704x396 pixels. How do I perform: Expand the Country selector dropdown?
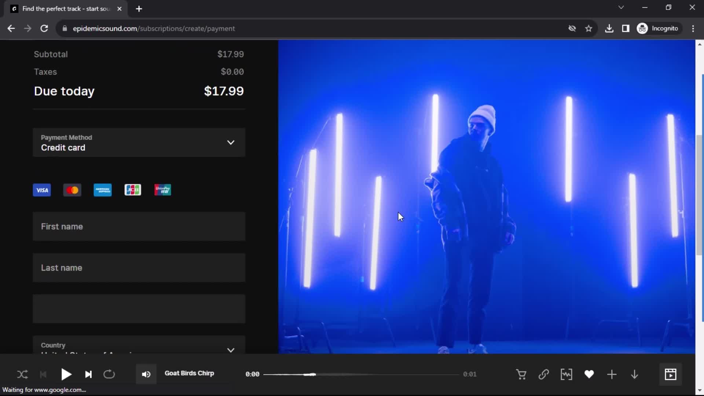pos(231,349)
